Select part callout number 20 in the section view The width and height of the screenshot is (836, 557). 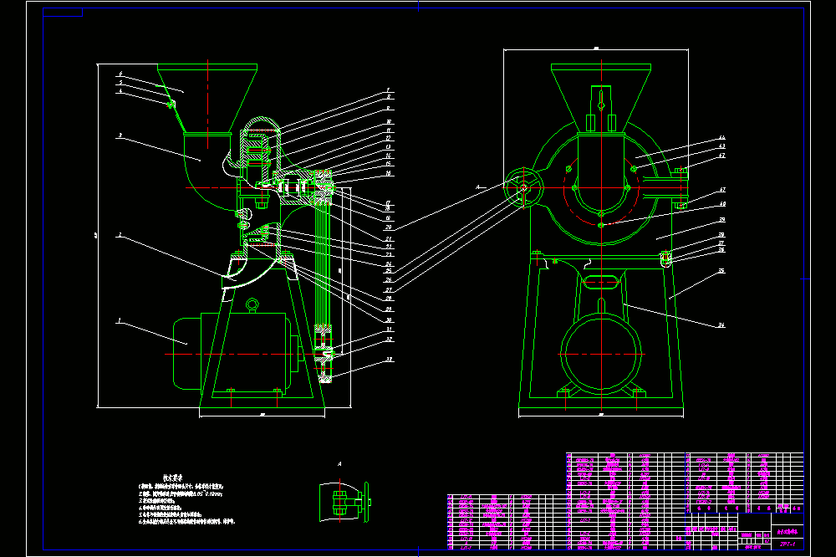(x=388, y=227)
